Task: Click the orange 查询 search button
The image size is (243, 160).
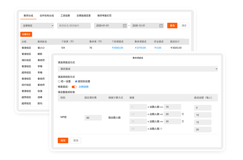Action: 172,26
